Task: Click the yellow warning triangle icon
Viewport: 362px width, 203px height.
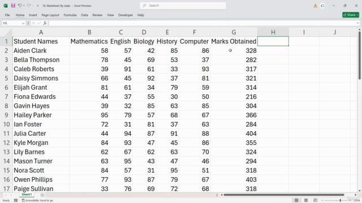Action: 315,6
